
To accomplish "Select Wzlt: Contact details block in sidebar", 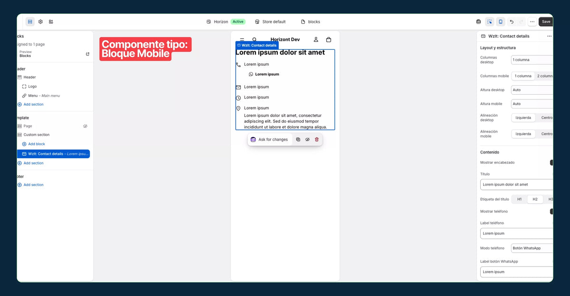I will [53, 154].
